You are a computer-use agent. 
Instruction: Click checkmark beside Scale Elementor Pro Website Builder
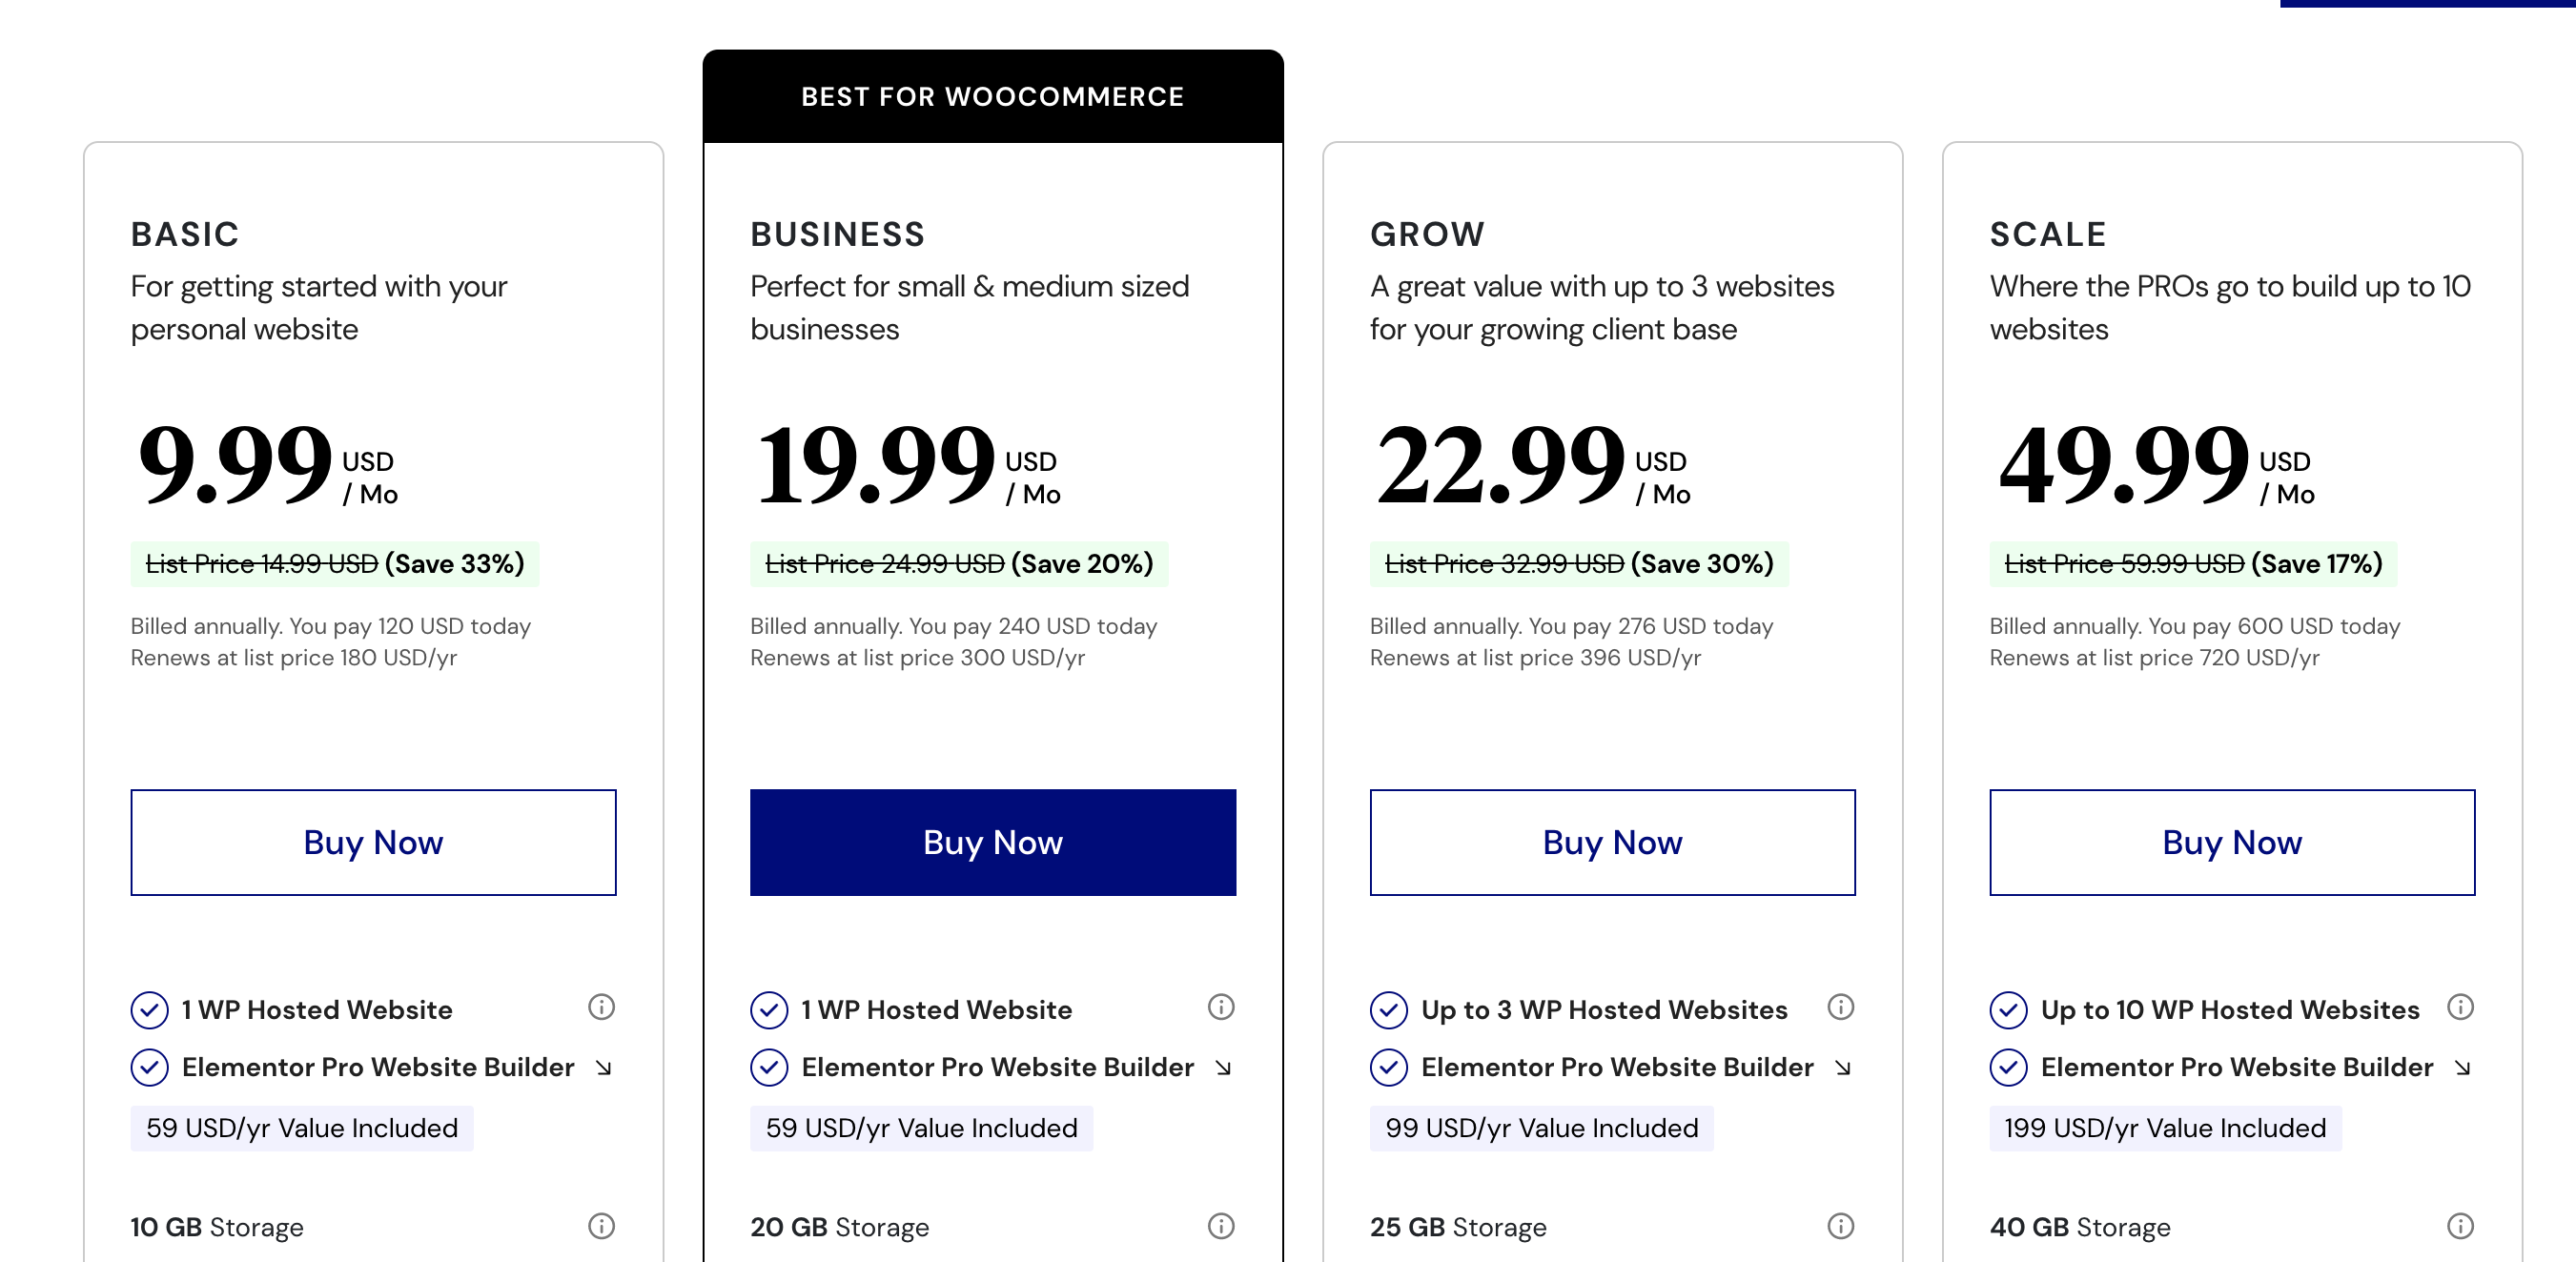pos(2009,1068)
